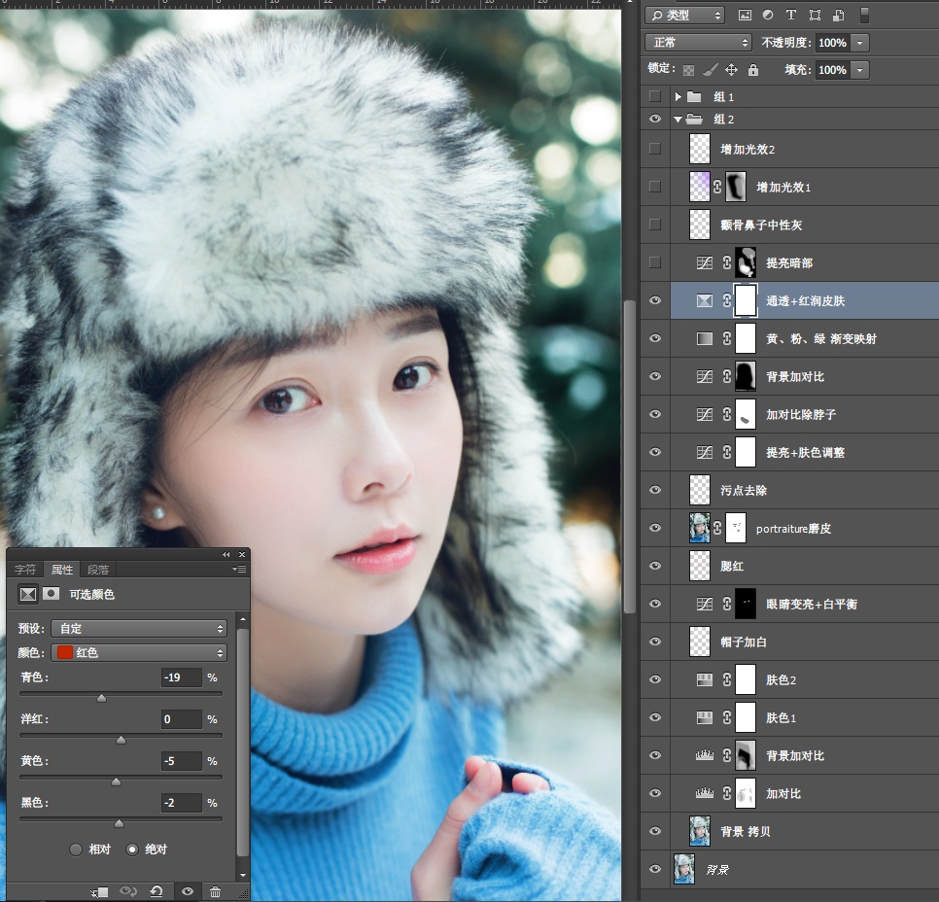Image resolution: width=939 pixels, height=902 pixels.
Task: Select the 增加光效1 layer mask thumbnail
Action: [x=736, y=187]
